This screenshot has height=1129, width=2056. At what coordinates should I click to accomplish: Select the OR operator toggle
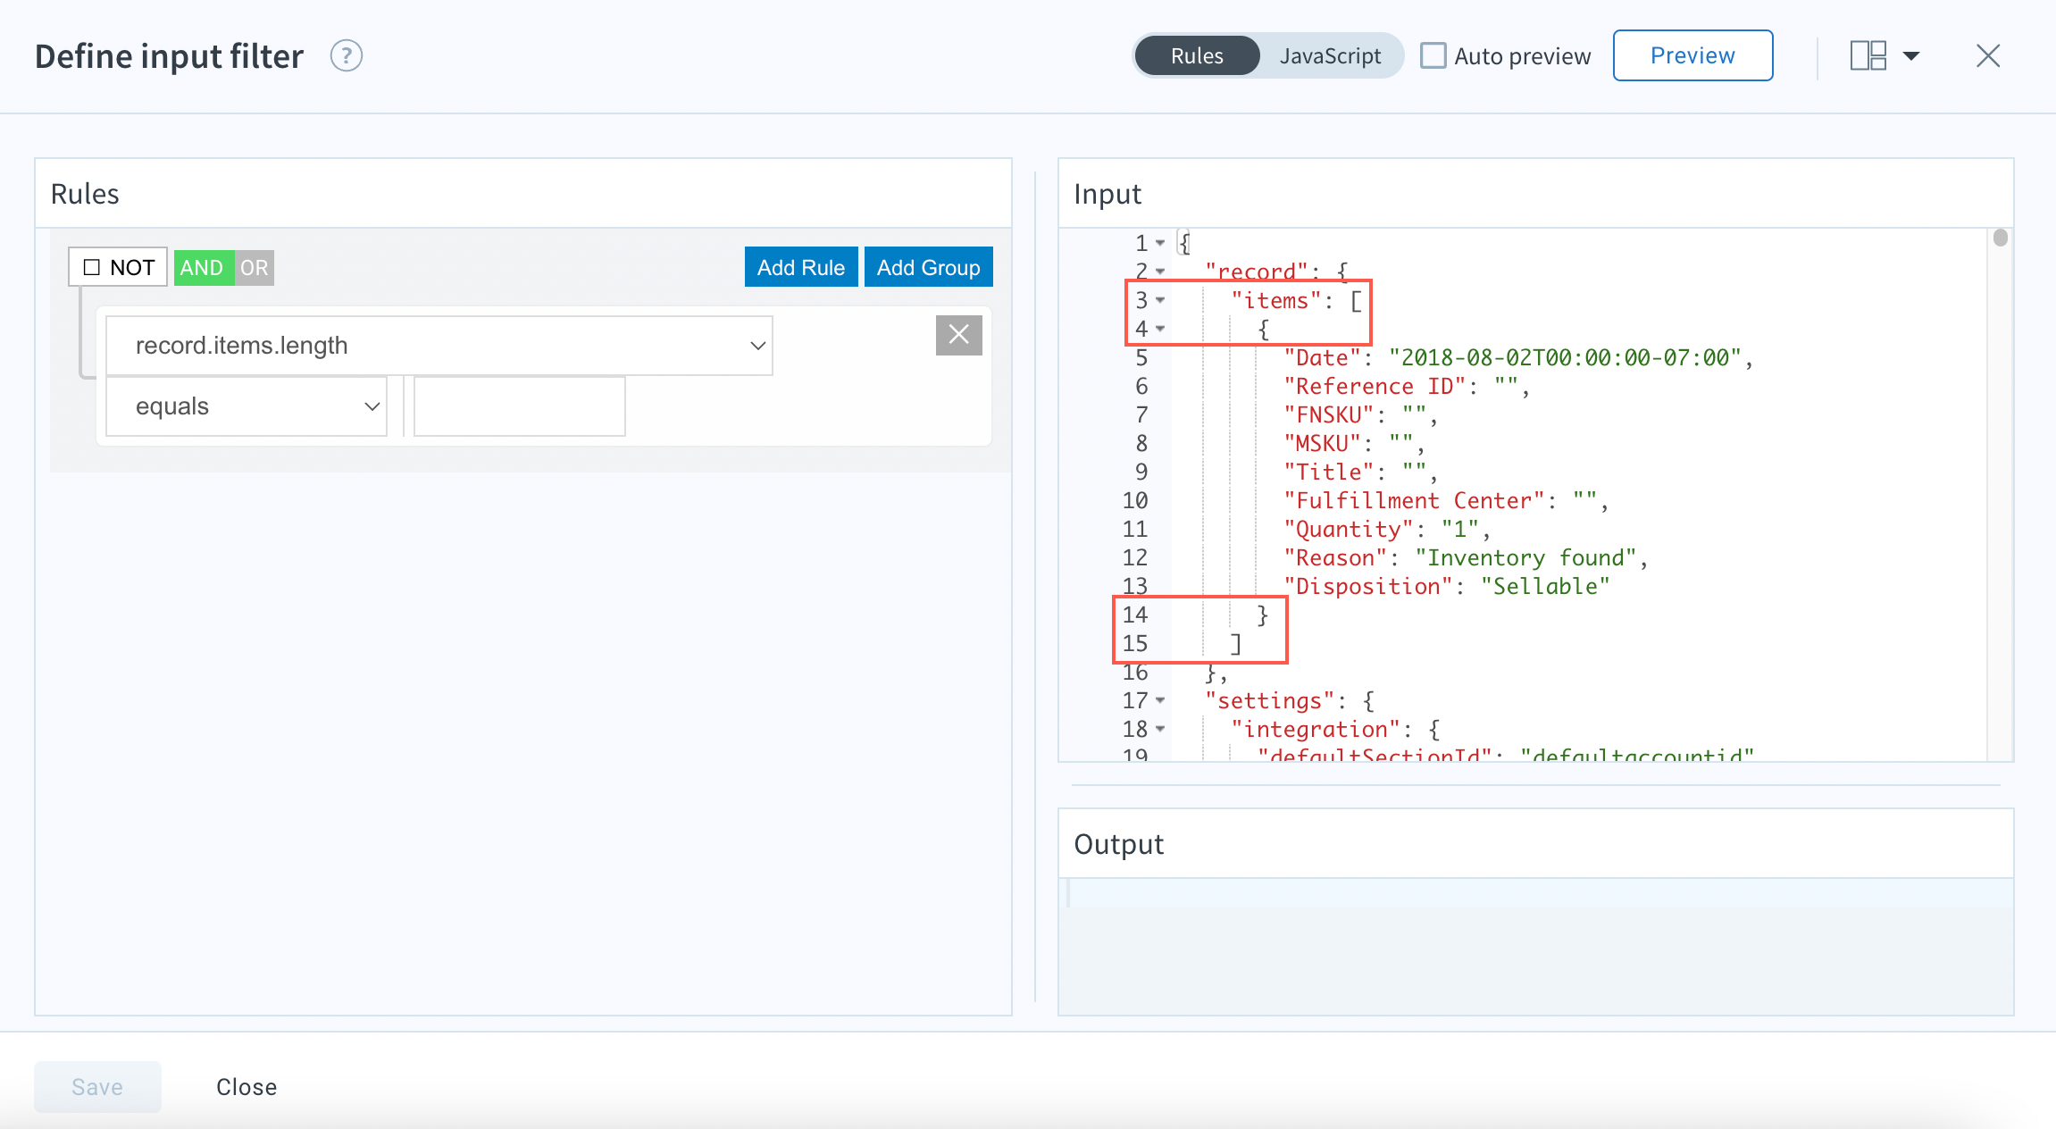point(255,267)
